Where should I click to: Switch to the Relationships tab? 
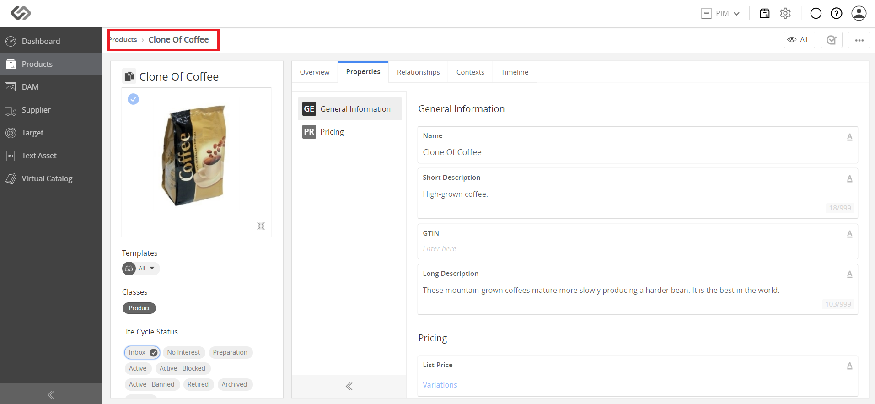[418, 72]
